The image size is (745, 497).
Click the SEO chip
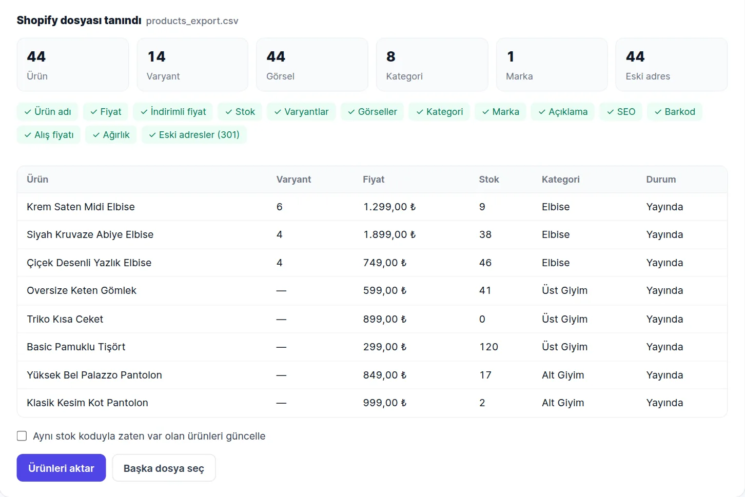tap(621, 112)
